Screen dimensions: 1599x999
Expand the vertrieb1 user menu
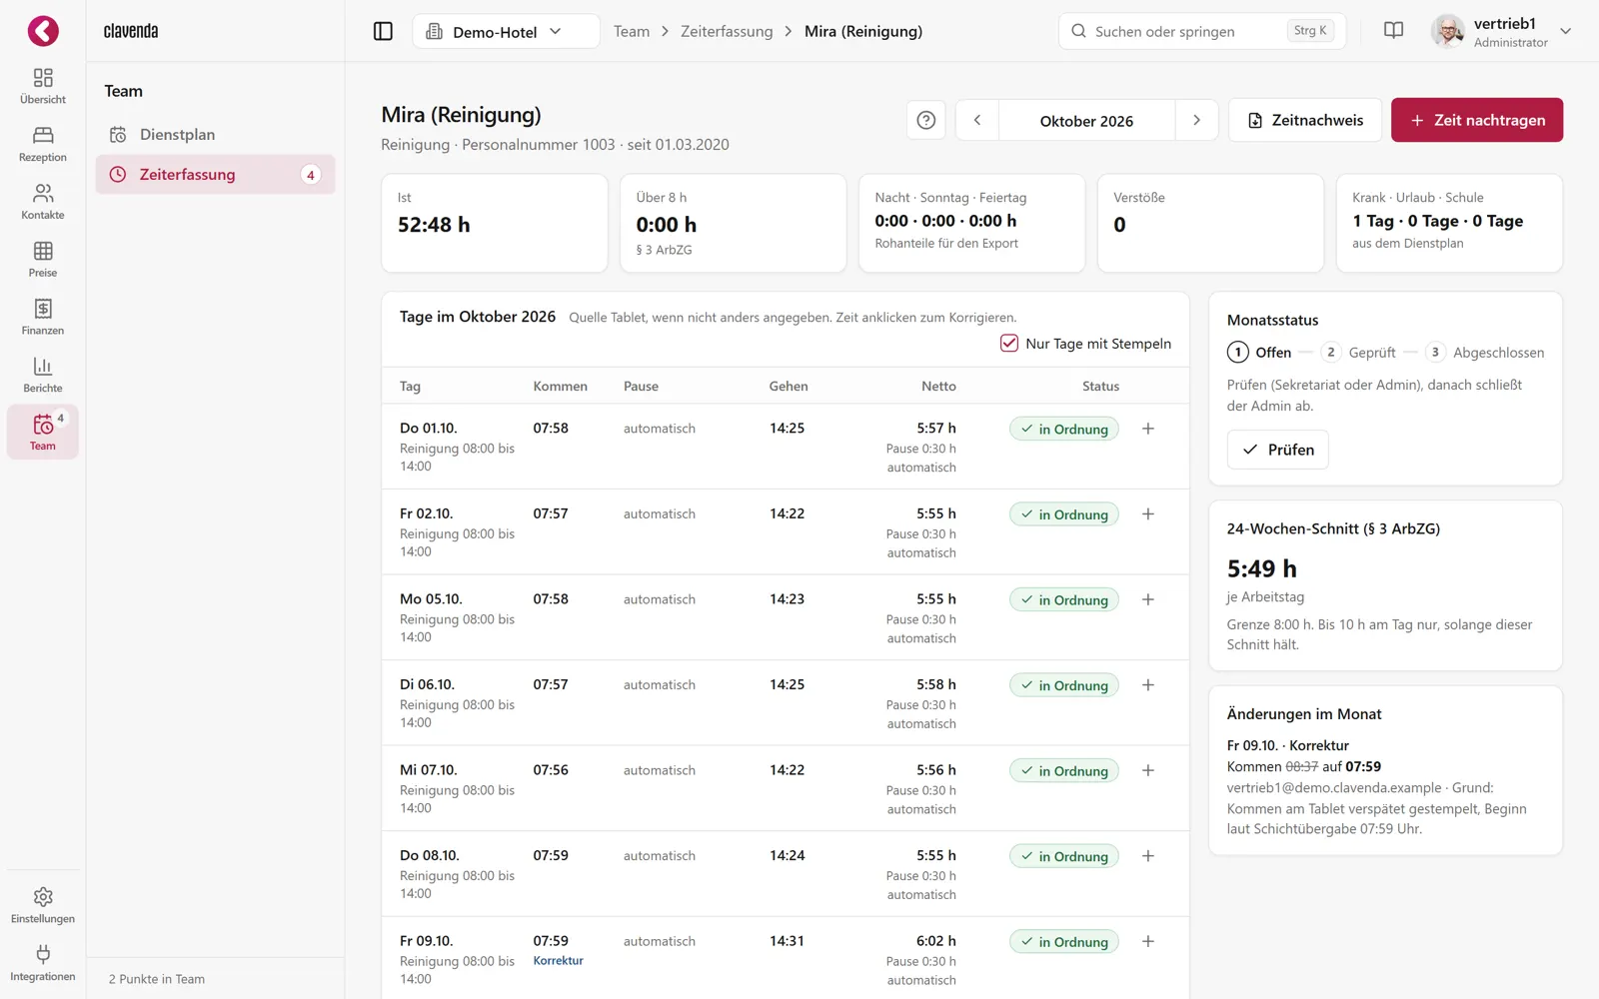(x=1501, y=31)
